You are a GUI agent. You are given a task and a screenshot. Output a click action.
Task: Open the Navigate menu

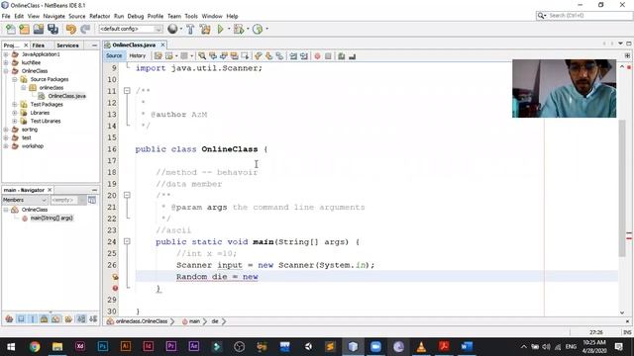pyautogui.click(x=53, y=16)
